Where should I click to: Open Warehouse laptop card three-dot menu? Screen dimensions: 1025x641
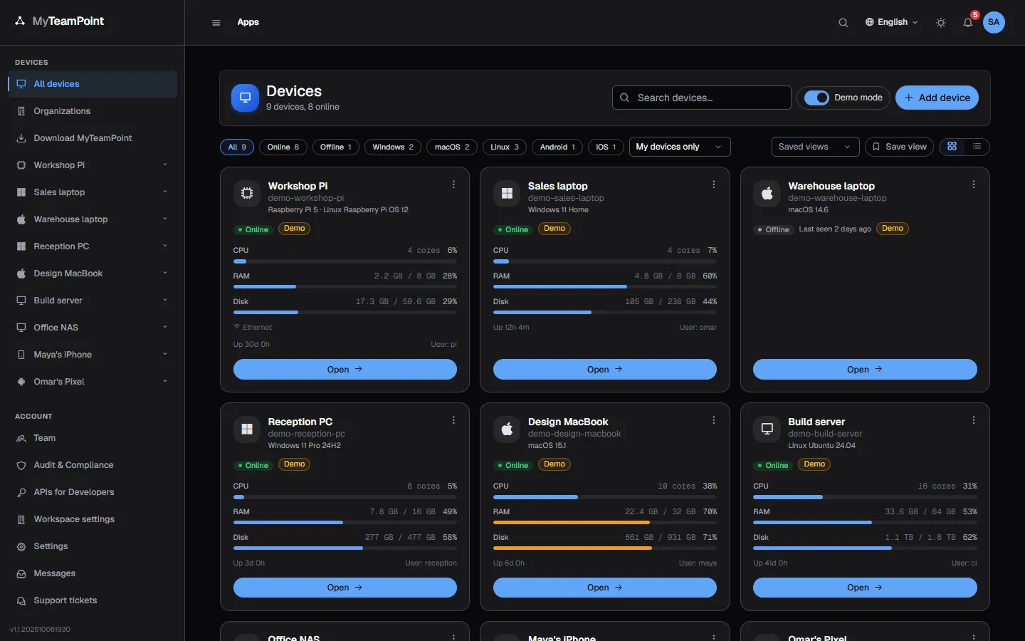coord(974,184)
